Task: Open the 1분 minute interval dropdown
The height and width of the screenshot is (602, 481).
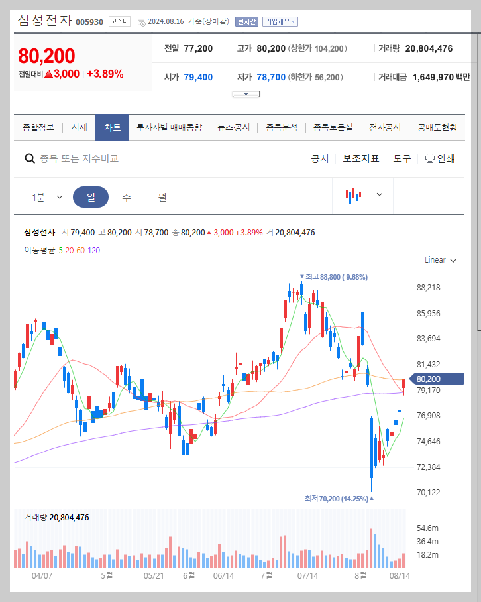Action: [x=47, y=197]
